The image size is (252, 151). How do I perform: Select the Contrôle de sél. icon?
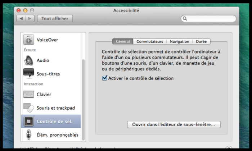click(29, 122)
